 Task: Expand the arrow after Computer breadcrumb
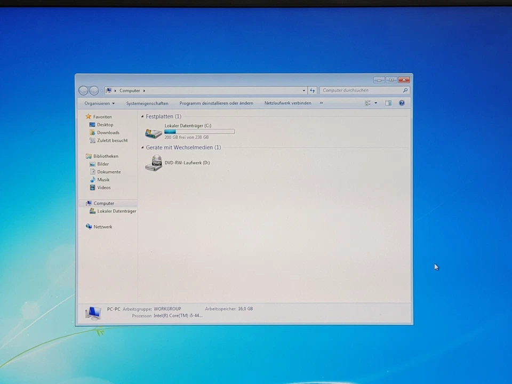[x=144, y=91]
